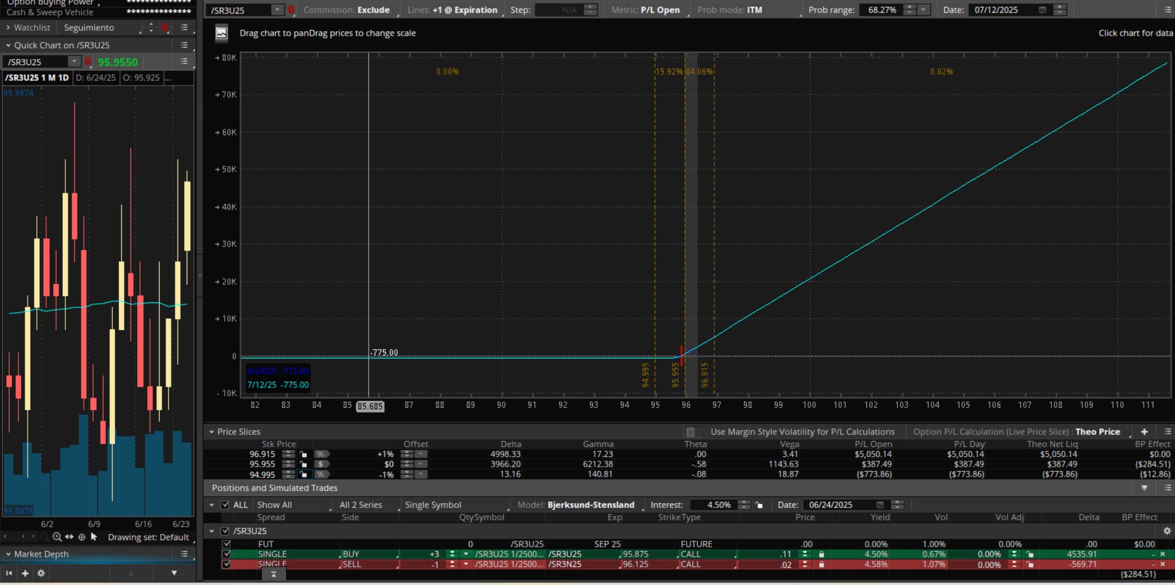Toggle the lock on the 94.995 price slice
Viewport: 1175px width, 585px height.
tap(303, 474)
